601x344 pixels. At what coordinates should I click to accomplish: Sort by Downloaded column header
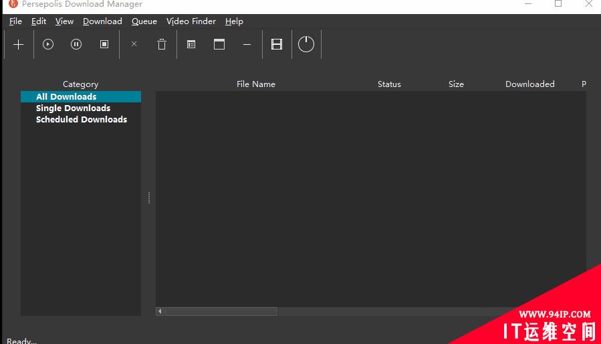click(x=529, y=84)
